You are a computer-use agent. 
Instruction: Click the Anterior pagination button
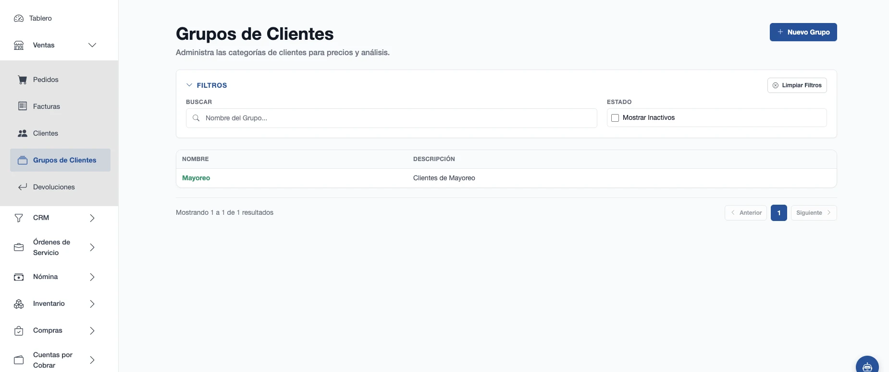pos(745,213)
